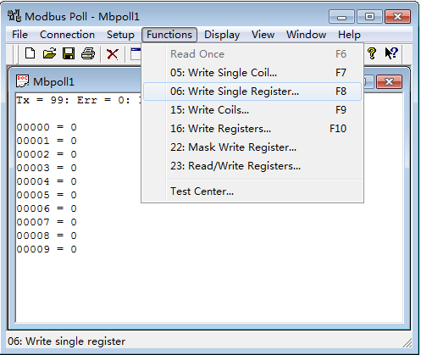Select register row 00009 = 0
This screenshot has height=355, width=421.
(x=47, y=249)
